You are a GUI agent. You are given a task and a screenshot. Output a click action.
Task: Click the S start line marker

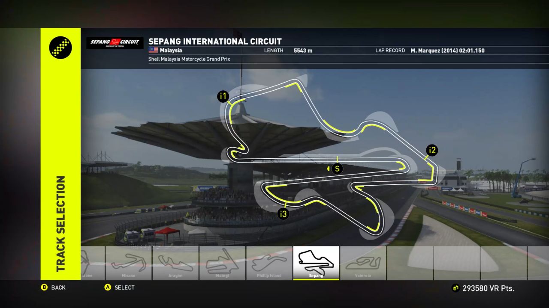[337, 169]
